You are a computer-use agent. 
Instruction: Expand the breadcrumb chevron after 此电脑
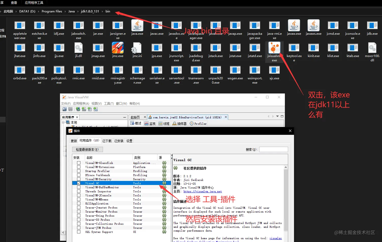pos(16,11)
